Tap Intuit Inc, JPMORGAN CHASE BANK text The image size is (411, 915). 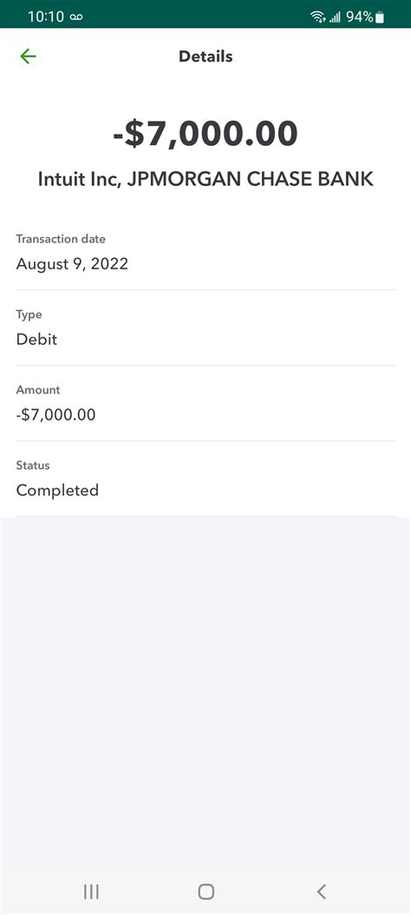tap(205, 179)
